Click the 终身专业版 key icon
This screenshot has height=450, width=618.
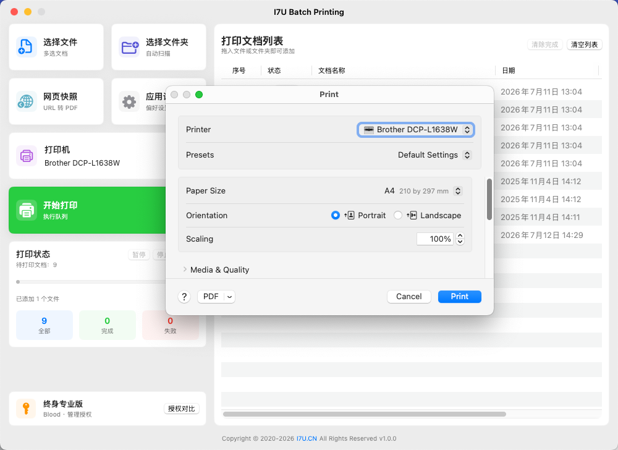pyautogui.click(x=27, y=408)
